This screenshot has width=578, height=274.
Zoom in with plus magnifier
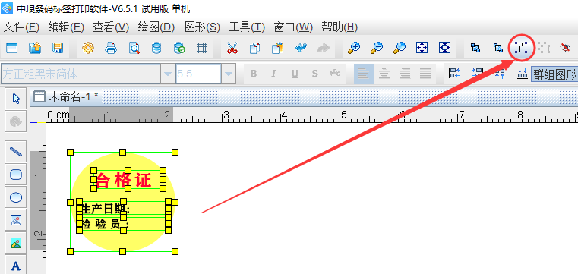[354, 48]
